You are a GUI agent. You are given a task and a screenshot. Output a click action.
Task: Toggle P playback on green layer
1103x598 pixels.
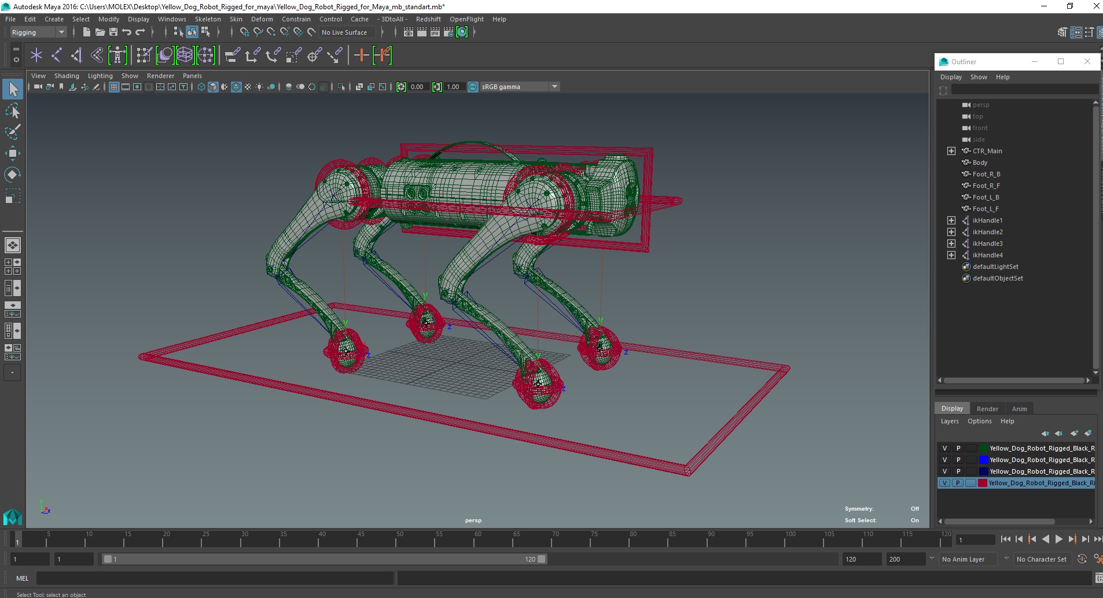pos(958,448)
